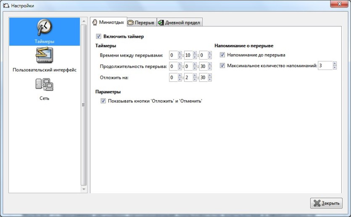Click seconds field showing 30 for Продолжительность перерыва
Screen dimensions: 351x217
pyautogui.click(x=203, y=66)
